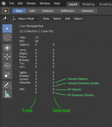Image resolution: width=112 pixels, height=127 pixels.
Task: Click the Polys: statistic label
Action: (23, 57)
